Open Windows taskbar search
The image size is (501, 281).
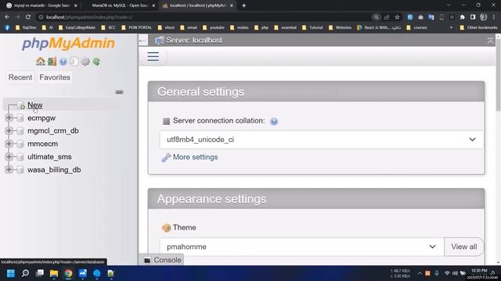tap(25, 273)
